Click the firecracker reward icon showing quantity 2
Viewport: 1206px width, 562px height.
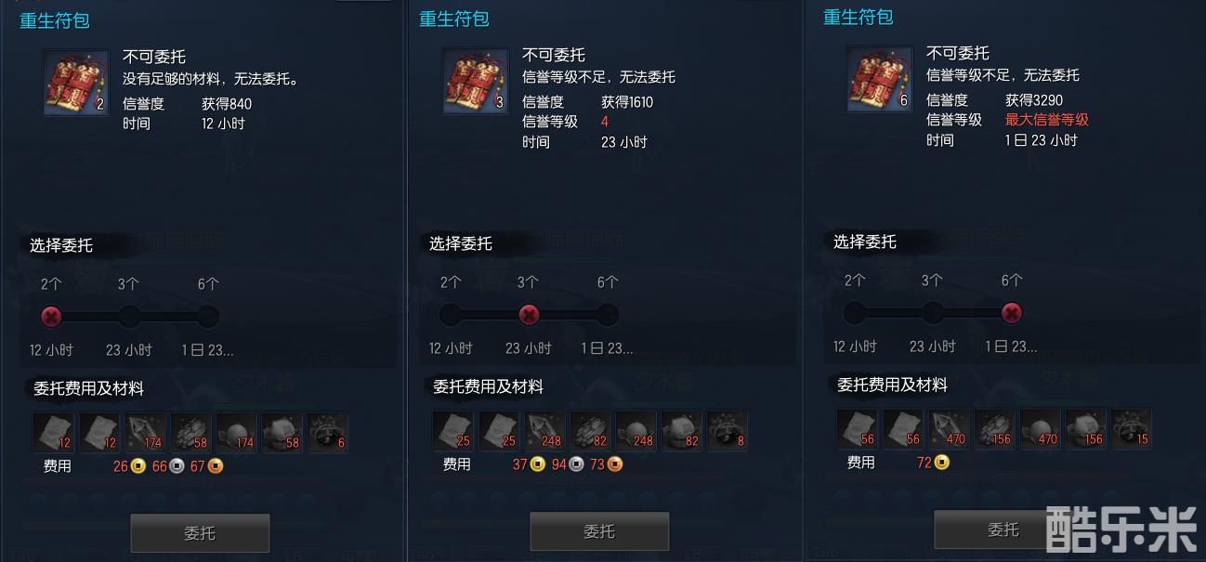pyautogui.click(x=76, y=84)
